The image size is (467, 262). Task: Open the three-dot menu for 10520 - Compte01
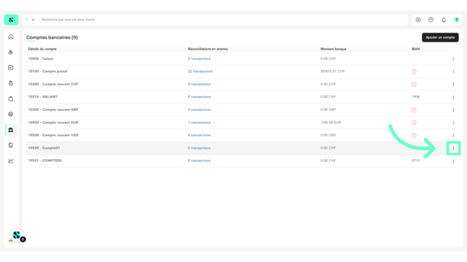click(453, 148)
